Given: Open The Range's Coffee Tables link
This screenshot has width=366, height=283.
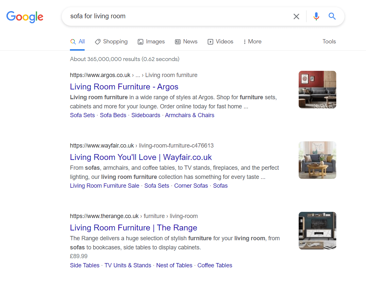Looking at the screenshot, I should click(215, 265).
